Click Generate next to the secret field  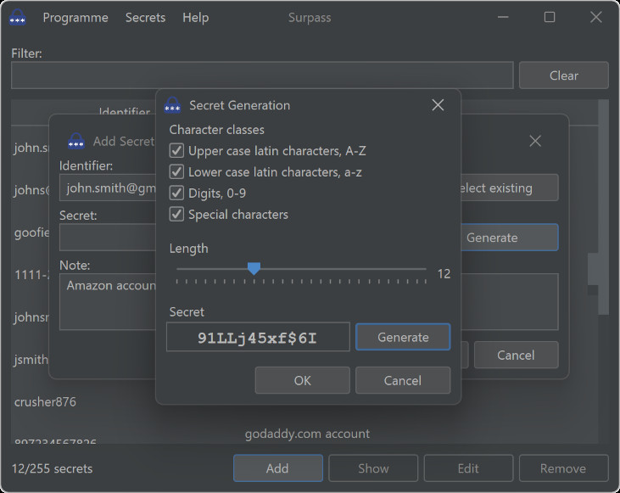403,337
